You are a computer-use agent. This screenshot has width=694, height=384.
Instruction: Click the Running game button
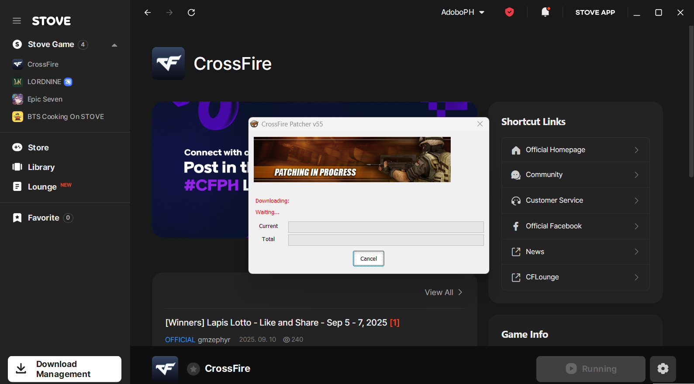(x=591, y=369)
